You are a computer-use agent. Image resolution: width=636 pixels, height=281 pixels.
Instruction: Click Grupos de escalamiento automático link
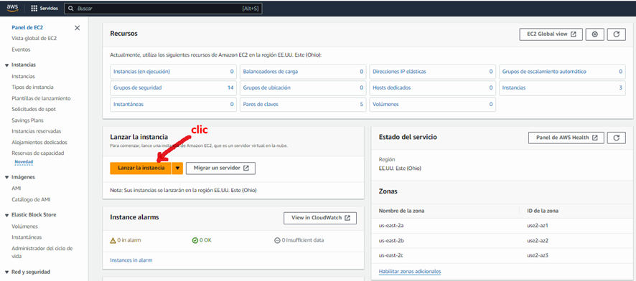point(544,72)
